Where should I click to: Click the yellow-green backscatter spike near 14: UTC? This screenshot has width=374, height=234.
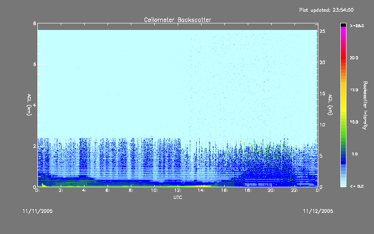pyautogui.click(x=201, y=185)
